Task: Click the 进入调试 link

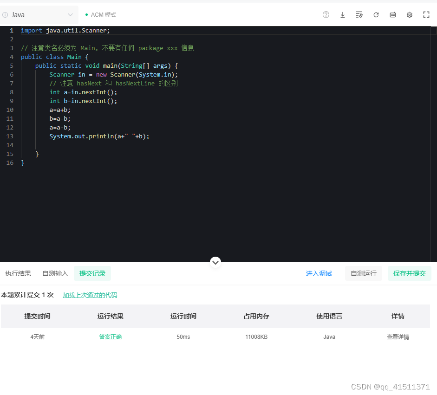Action: [319, 273]
